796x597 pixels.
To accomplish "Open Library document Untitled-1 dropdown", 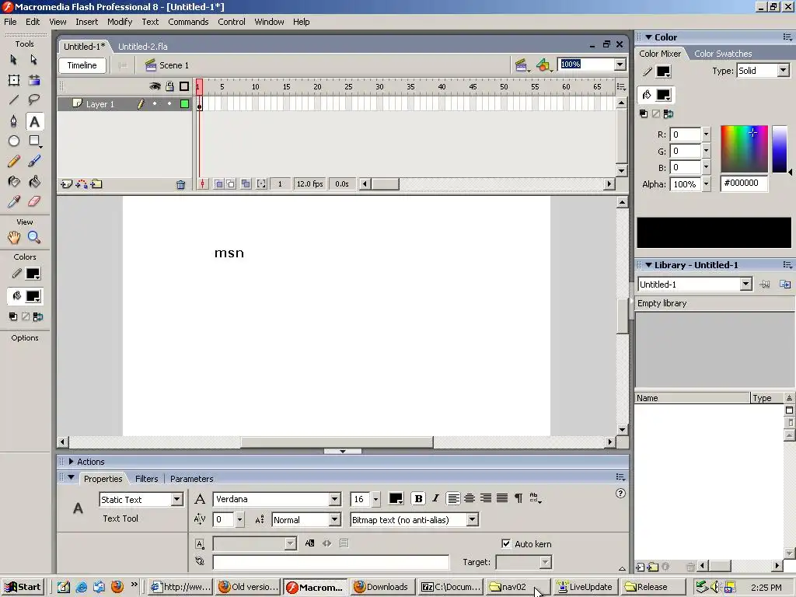I will (745, 285).
